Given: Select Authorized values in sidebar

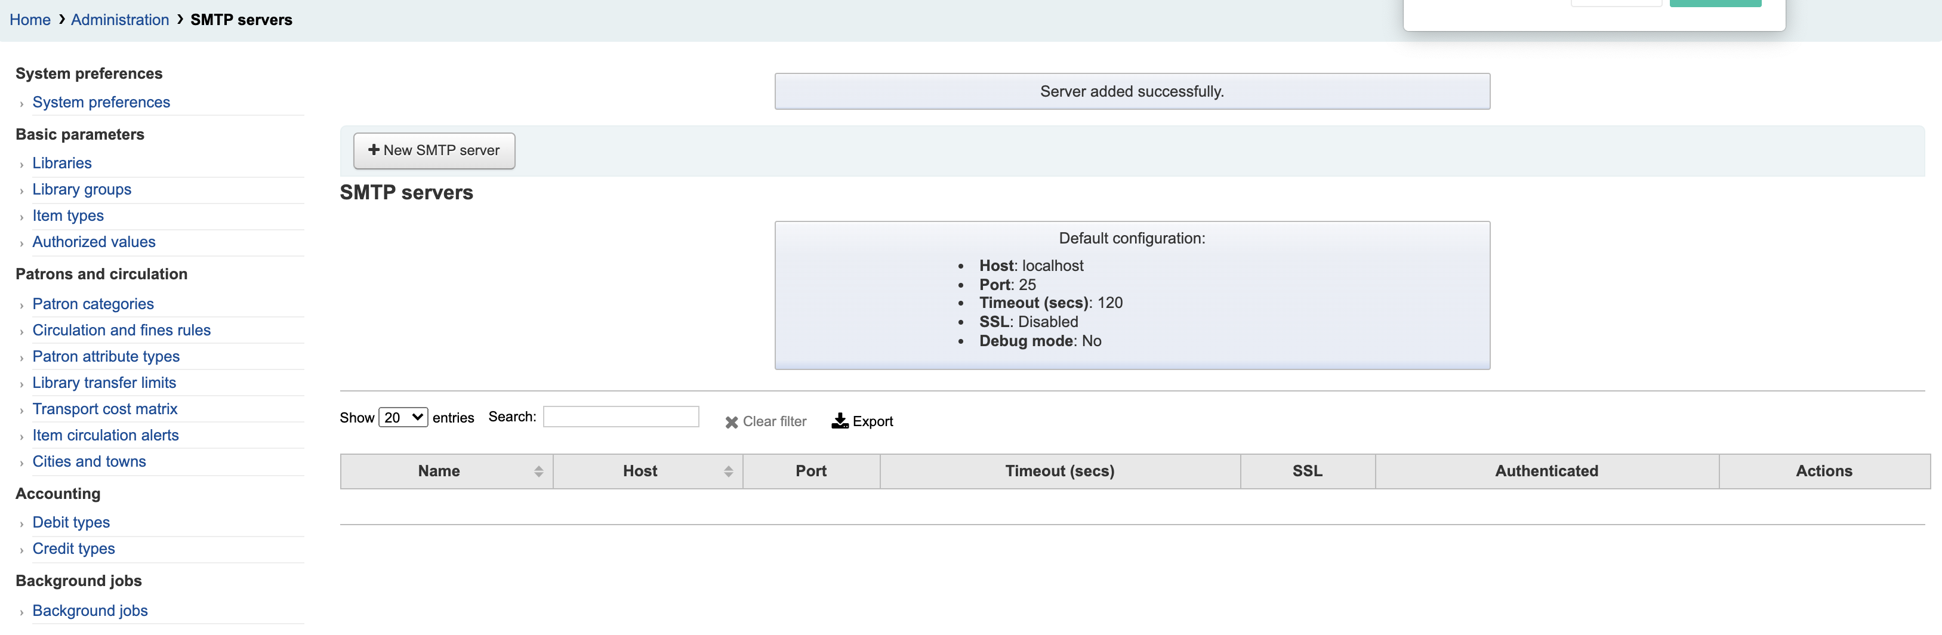Looking at the screenshot, I should (x=94, y=242).
